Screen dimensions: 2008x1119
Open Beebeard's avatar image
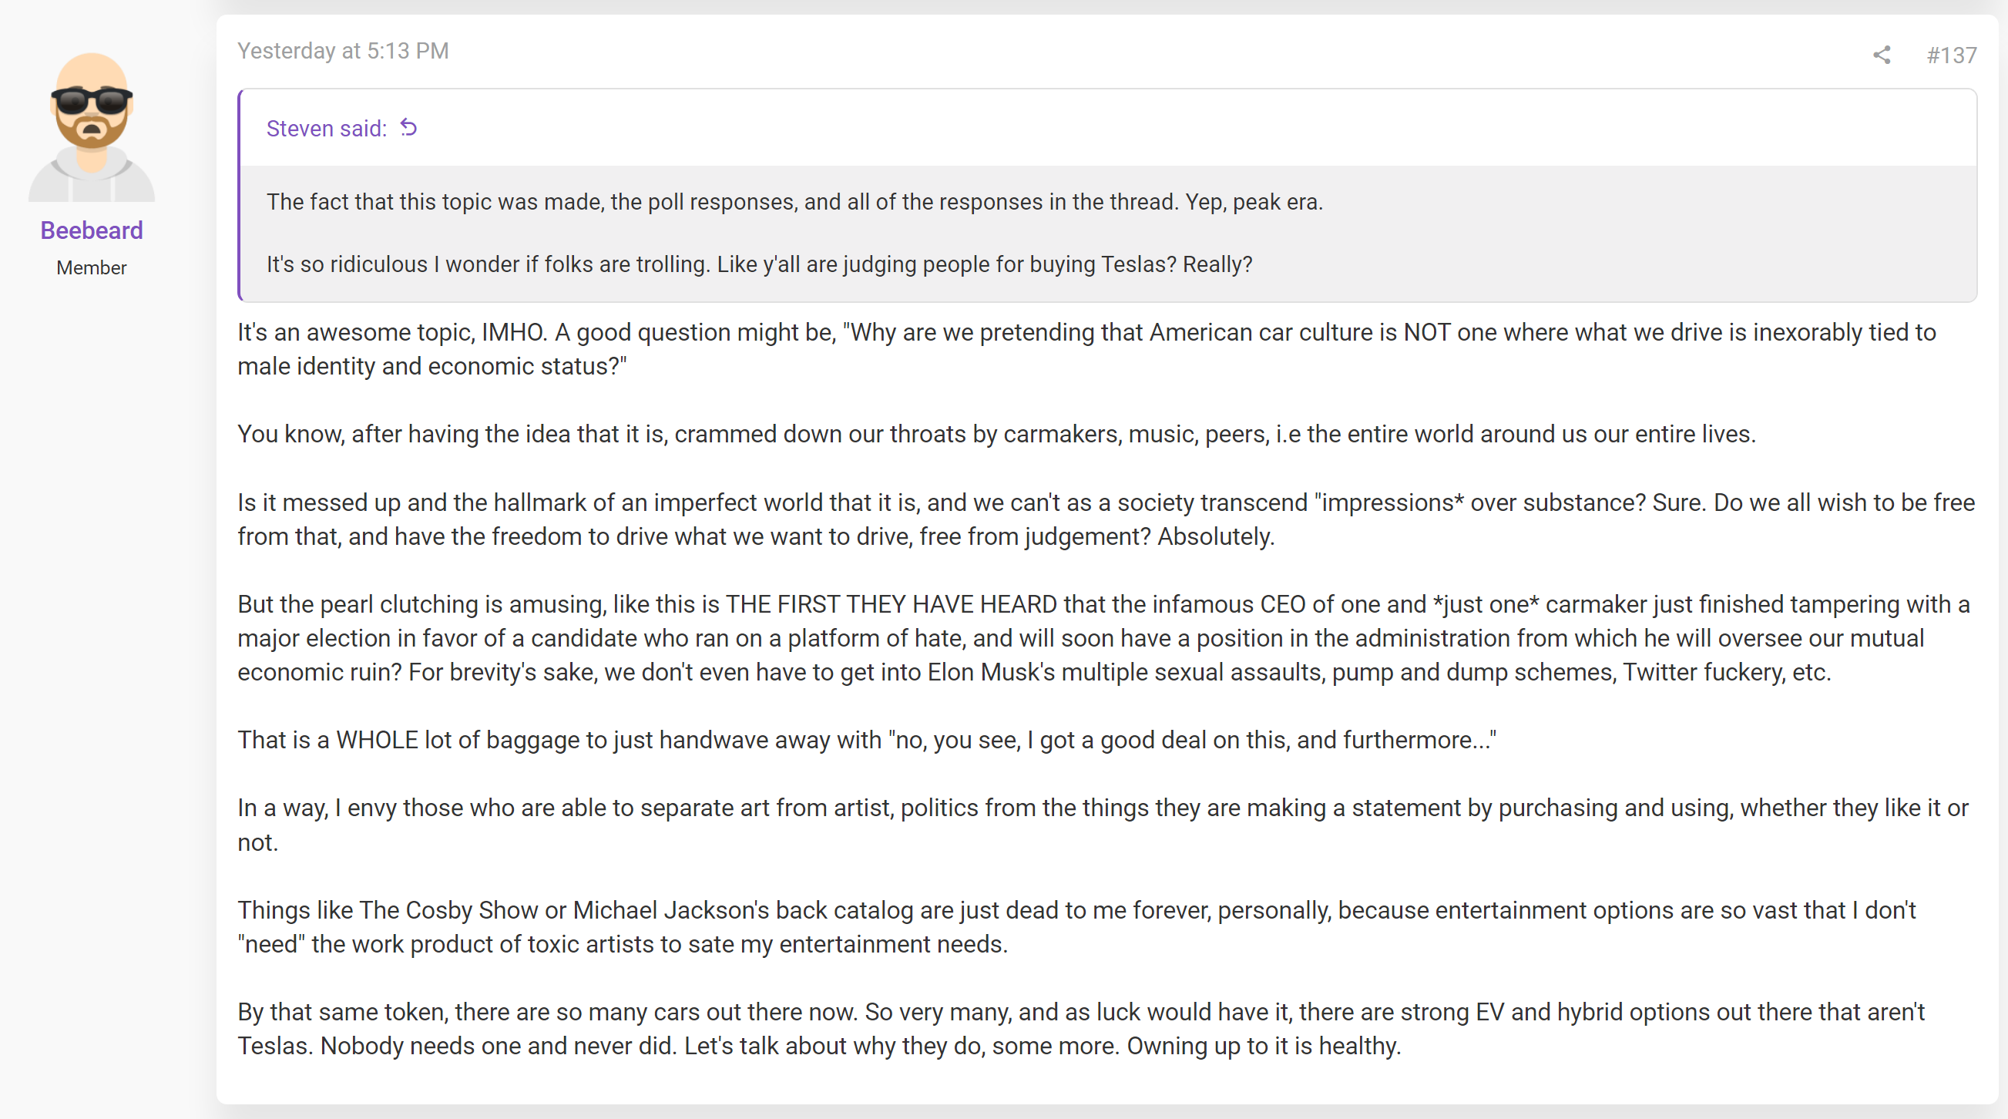[91, 127]
